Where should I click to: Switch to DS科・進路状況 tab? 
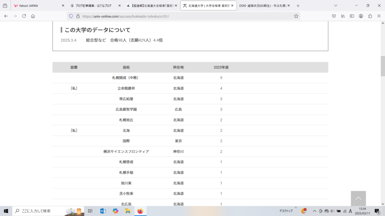(265, 6)
